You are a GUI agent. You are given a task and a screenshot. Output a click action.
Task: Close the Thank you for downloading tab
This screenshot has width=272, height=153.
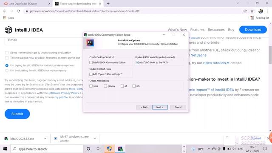pos(100,4)
